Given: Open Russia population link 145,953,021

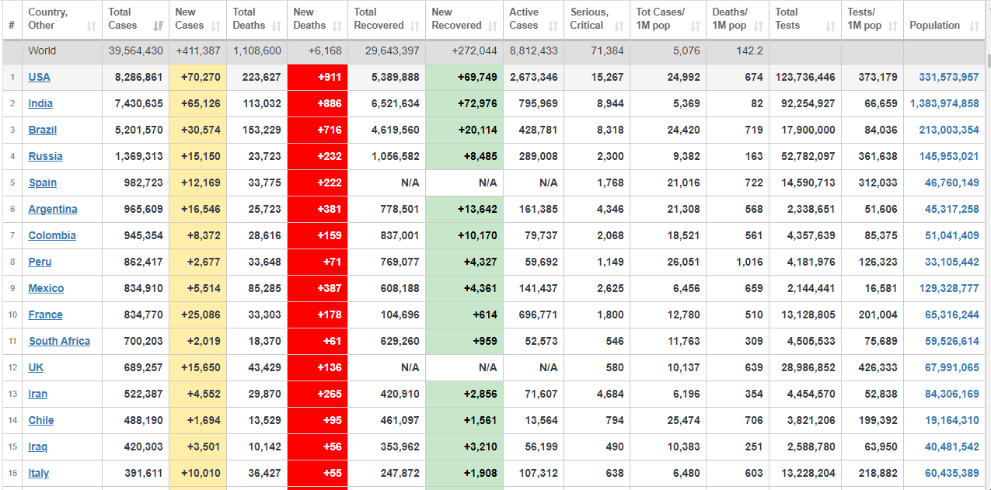Looking at the screenshot, I should 949,156.
